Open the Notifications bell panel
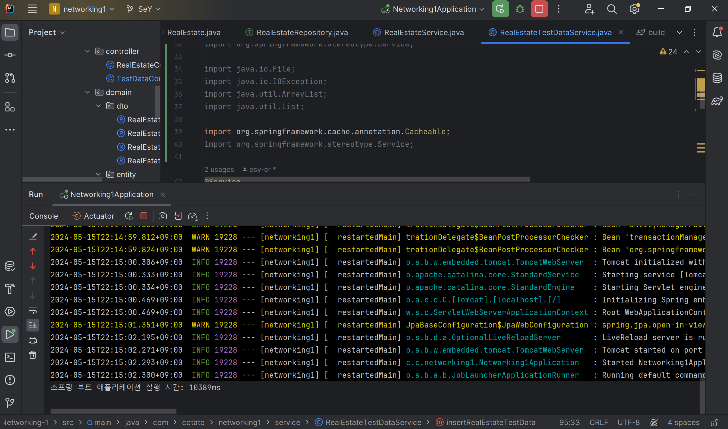 click(x=717, y=32)
